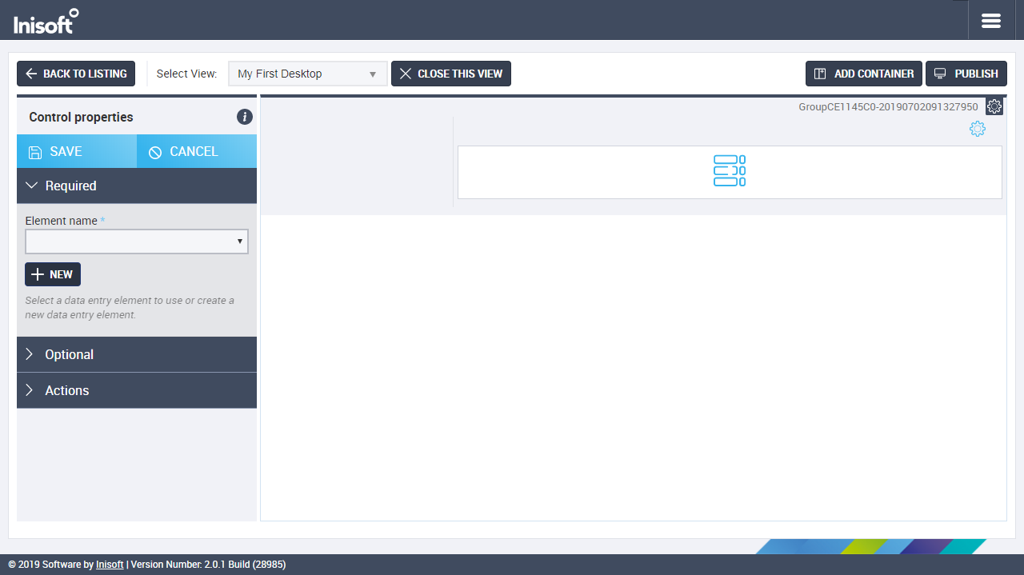Click Back to Listing button
Screen dimensions: 1024x575
coord(76,74)
